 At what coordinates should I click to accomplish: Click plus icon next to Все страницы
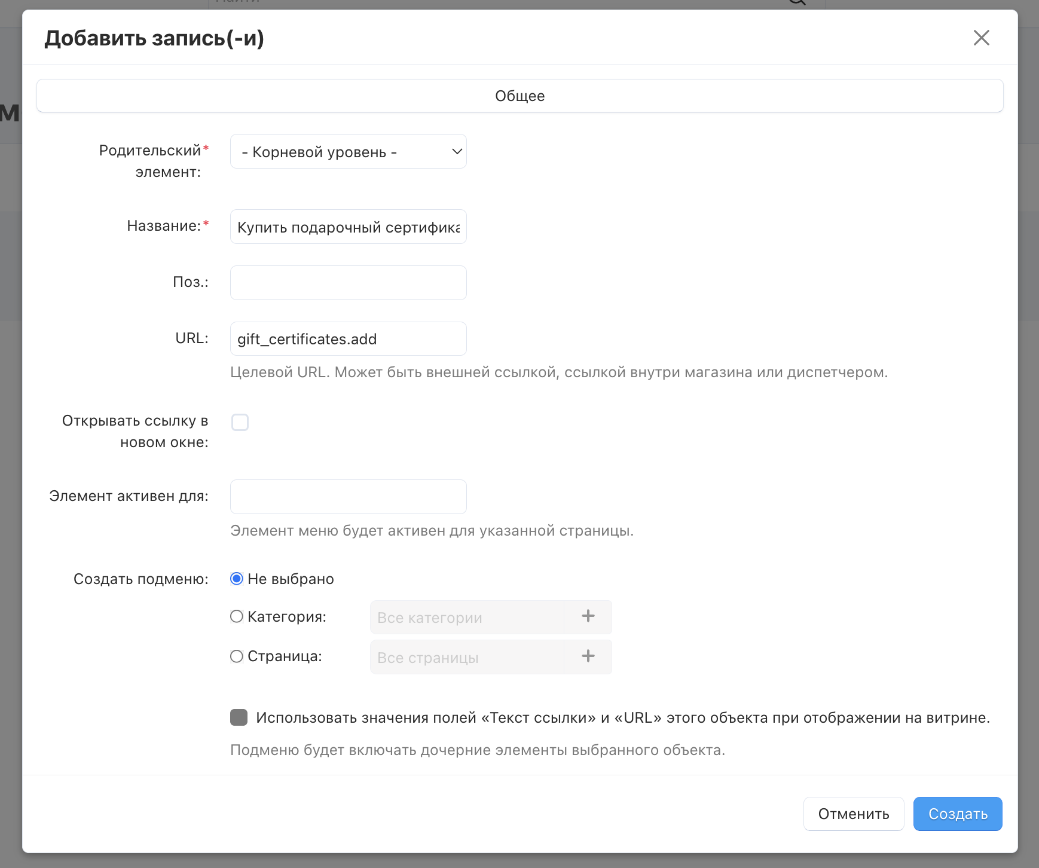click(x=588, y=657)
